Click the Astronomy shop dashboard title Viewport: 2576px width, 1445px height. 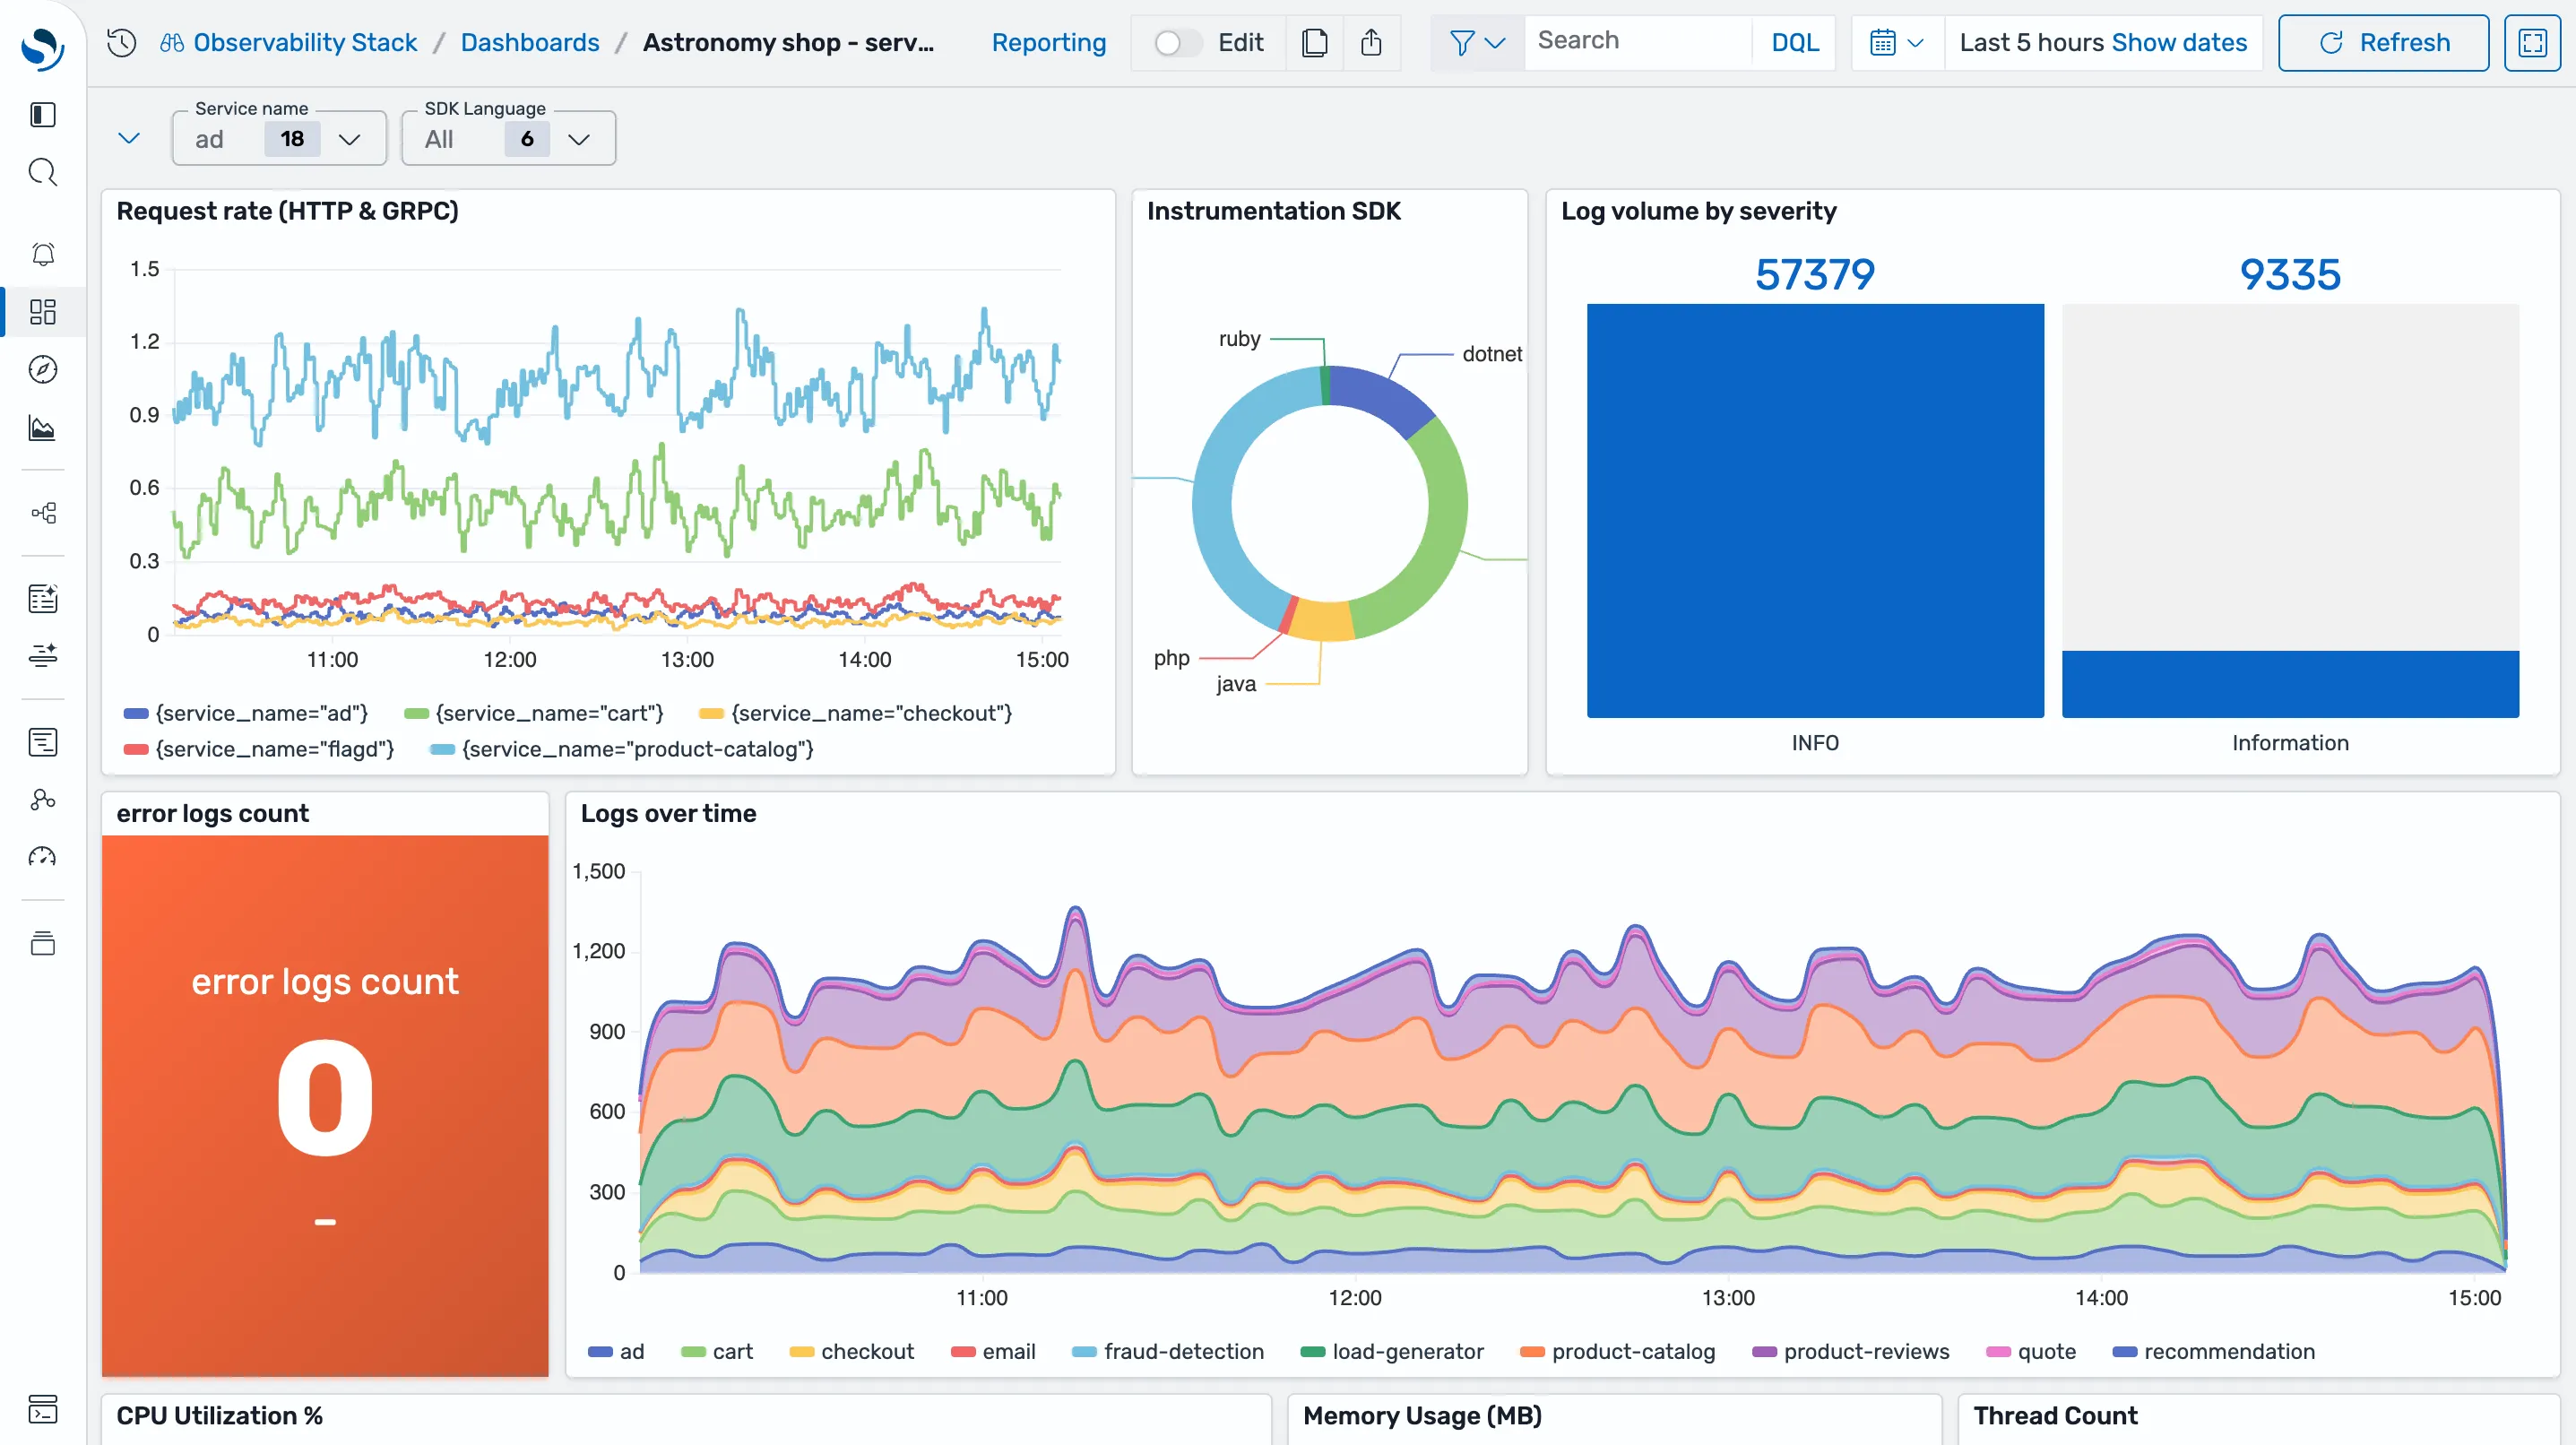point(788,42)
